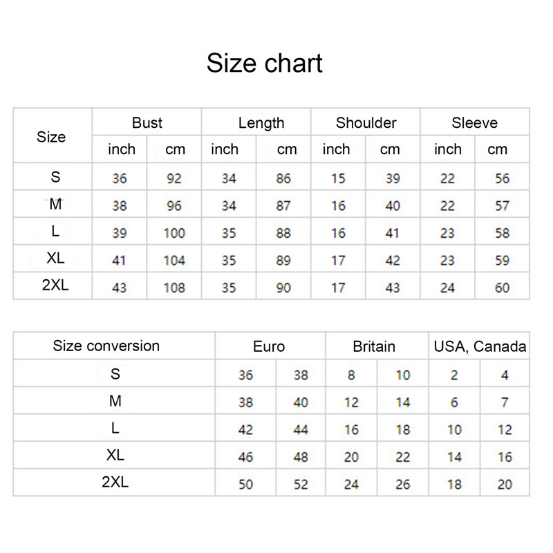Select the Length column header
Image resolution: width=553 pixels, height=553 pixels.
pos(261,123)
